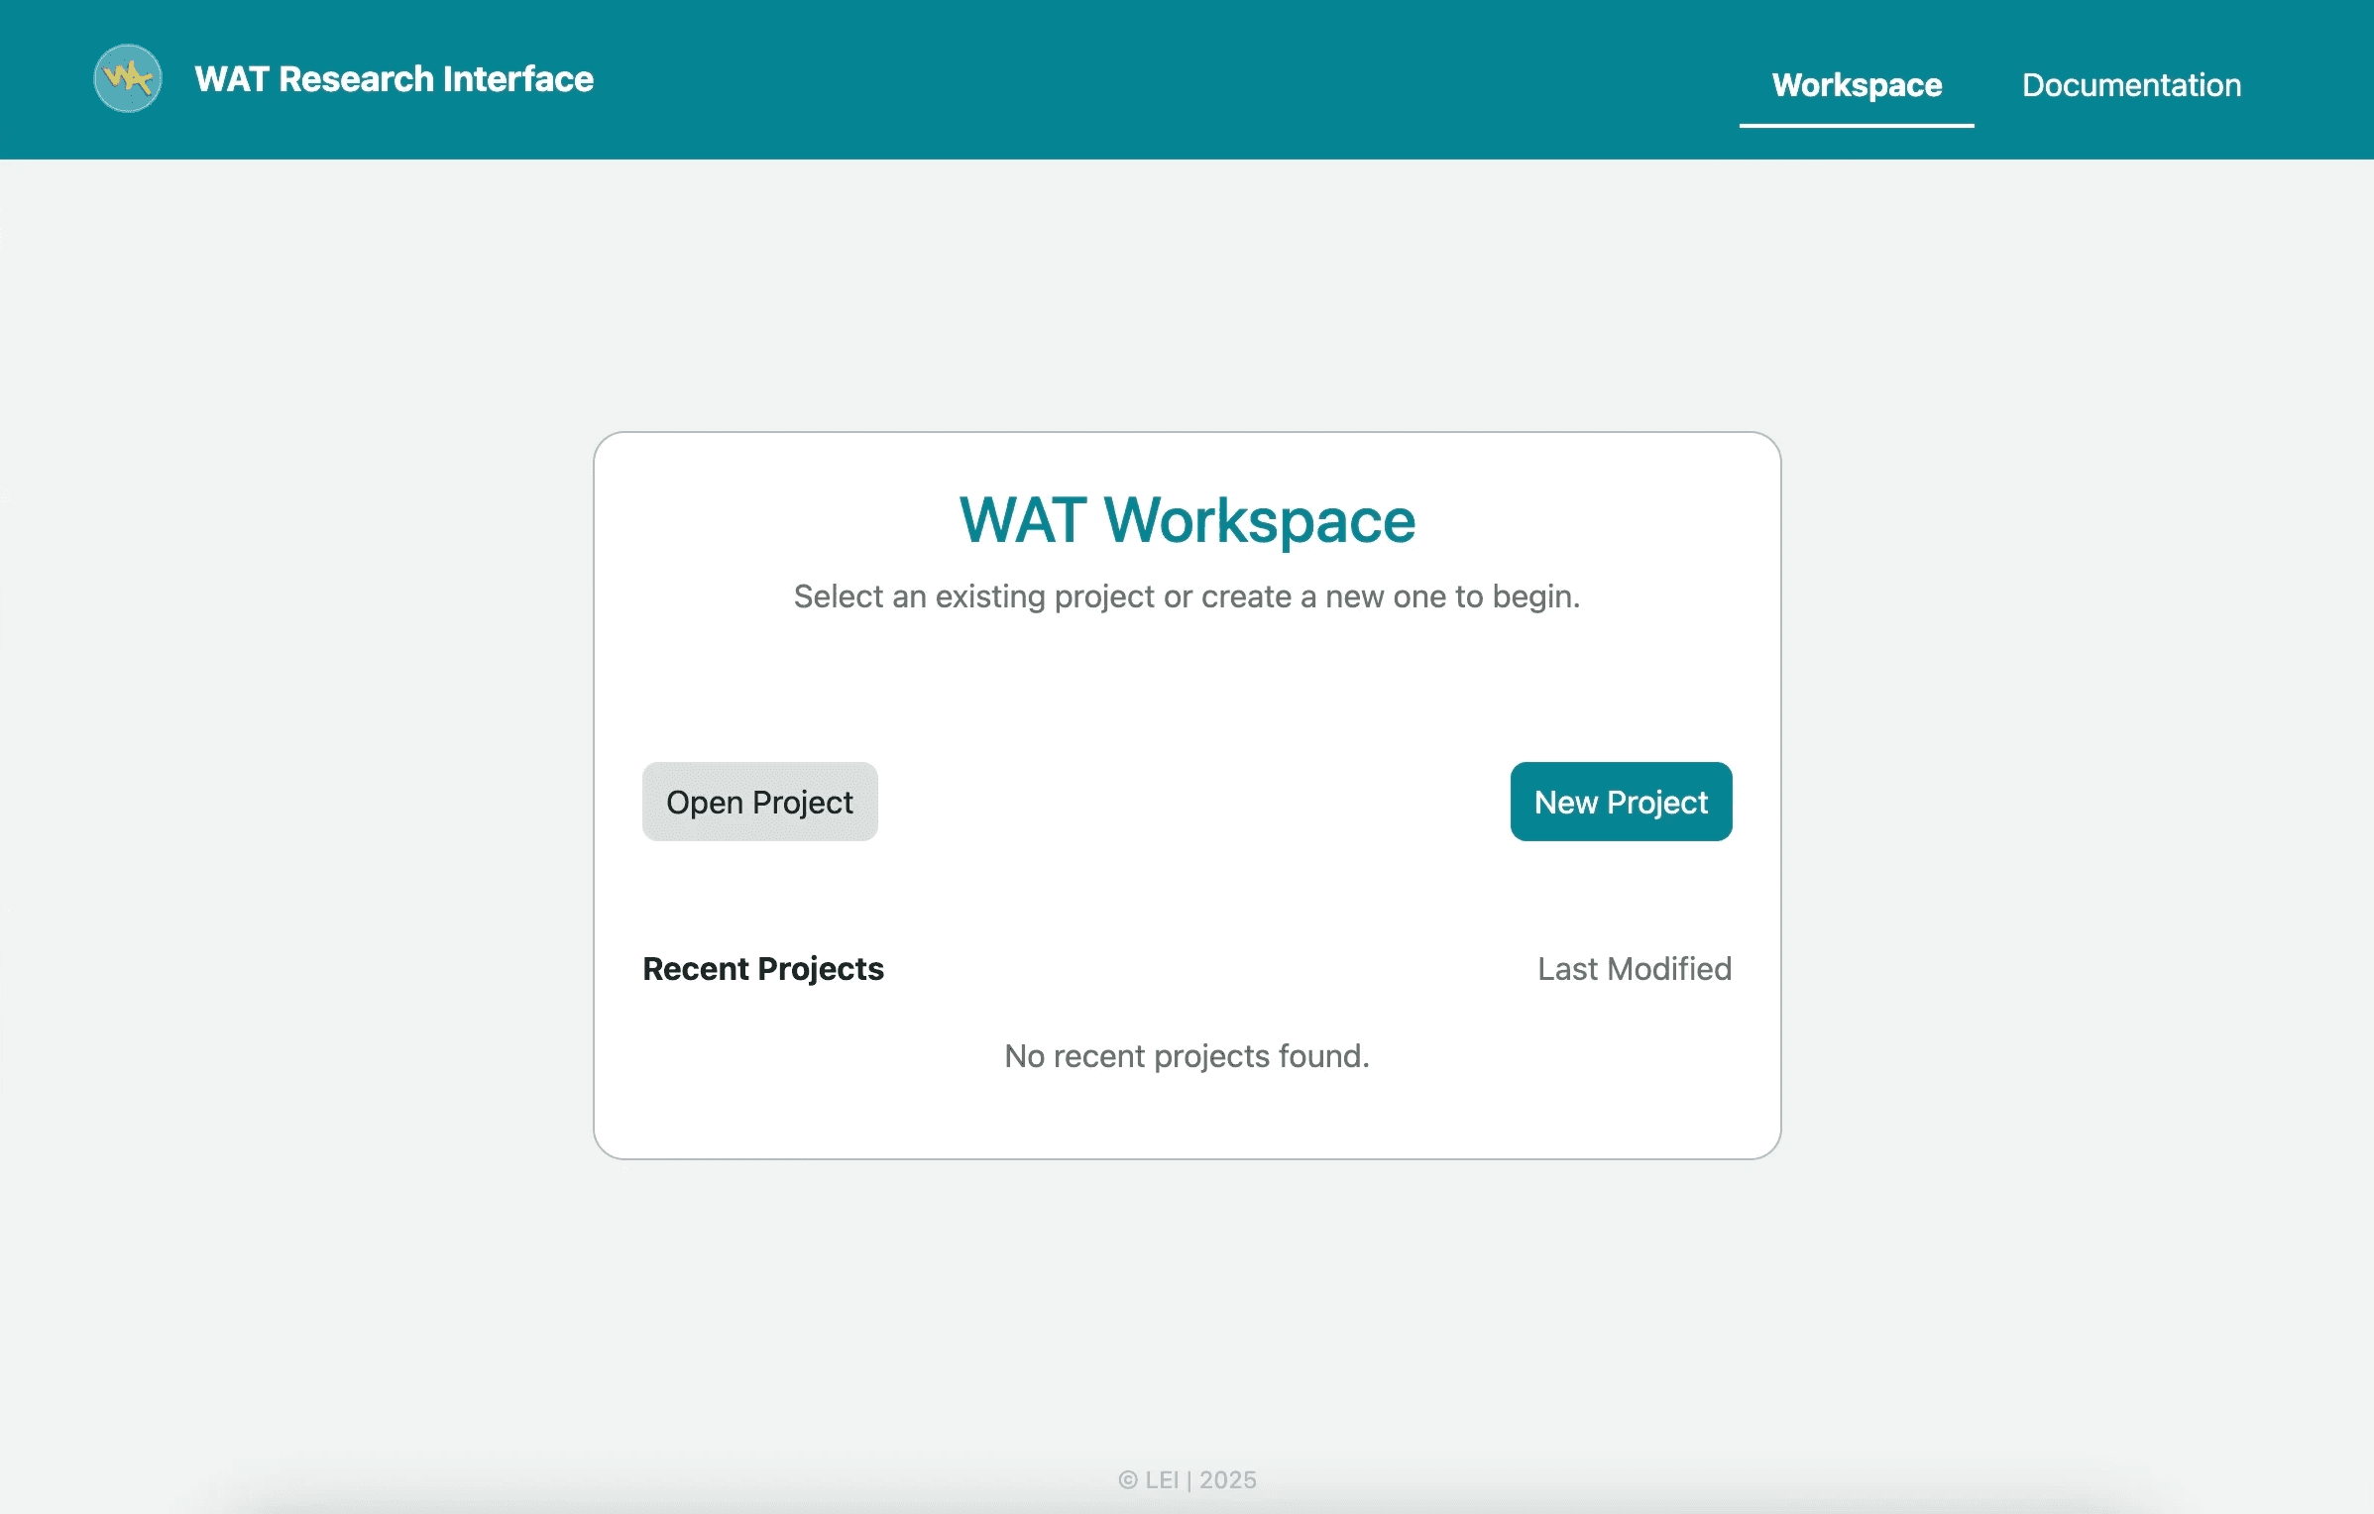Image resolution: width=2374 pixels, height=1514 pixels.
Task: Open the Documentation tab
Action: tap(2131, 85)
